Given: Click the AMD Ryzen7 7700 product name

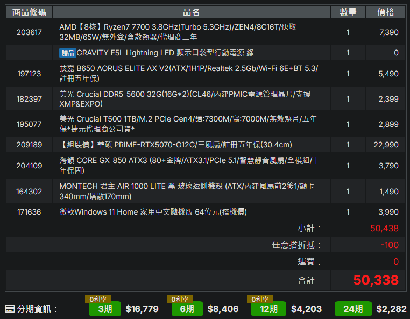Looking at the screenshot, I should tap(178, 32).
